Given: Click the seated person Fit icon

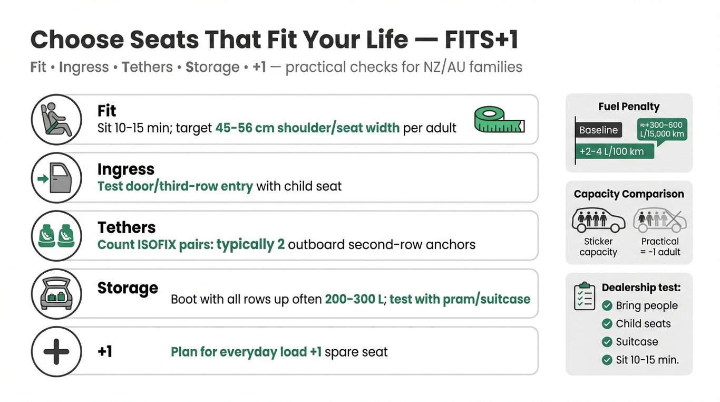Looking at the screenshot, I should pyautogui.click(x=57, y=120).
